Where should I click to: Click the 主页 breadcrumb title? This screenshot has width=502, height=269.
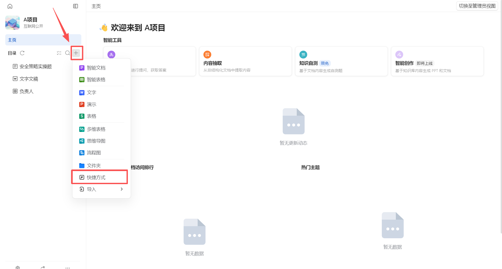coord(96,6)
